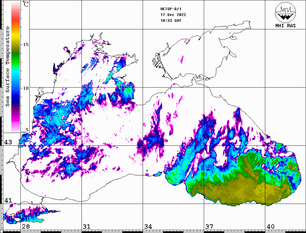Click longitude label 28

(26, 227)
